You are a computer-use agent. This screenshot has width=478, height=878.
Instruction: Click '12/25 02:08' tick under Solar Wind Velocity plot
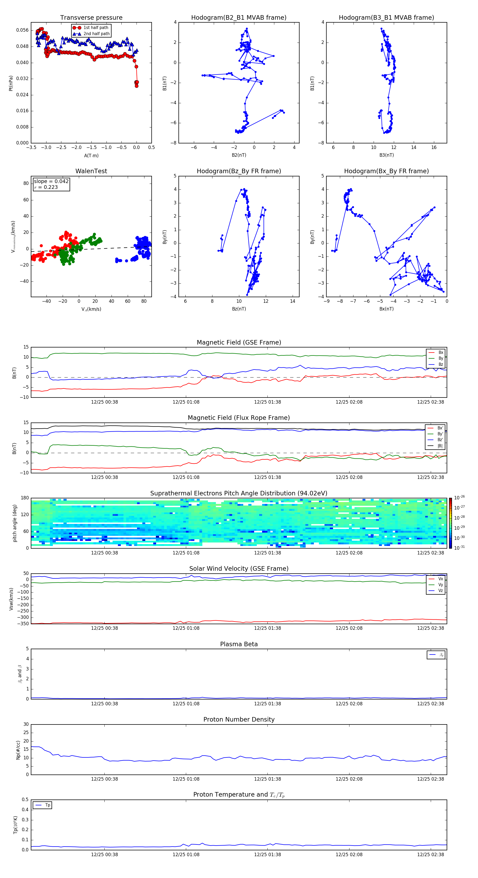(x=349, y=628)
